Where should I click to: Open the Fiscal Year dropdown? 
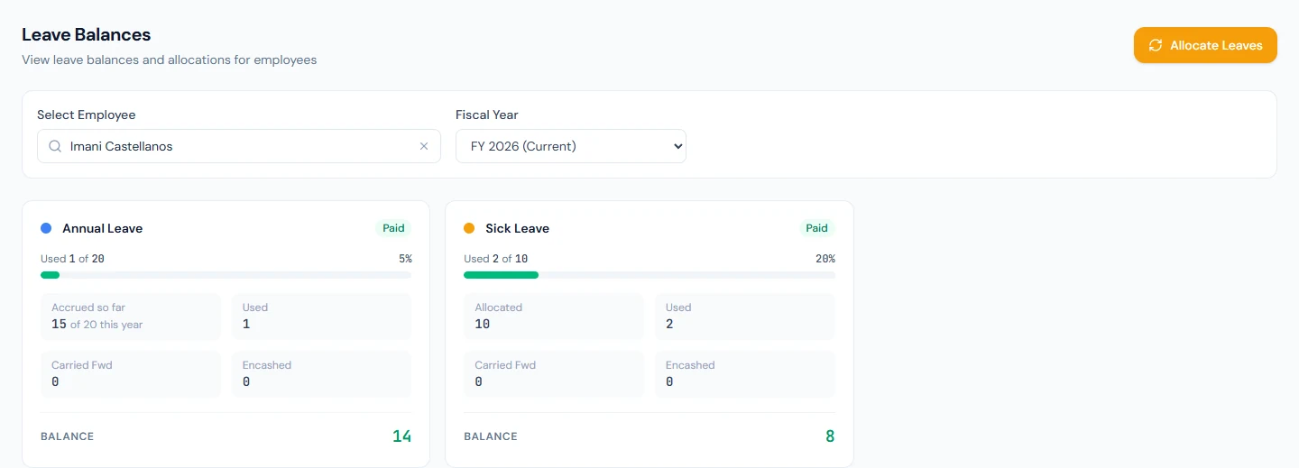tap(571, 146)
